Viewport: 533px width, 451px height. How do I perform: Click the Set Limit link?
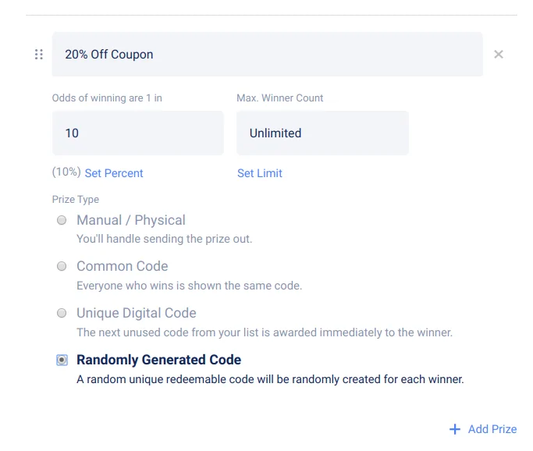[260, 173]
